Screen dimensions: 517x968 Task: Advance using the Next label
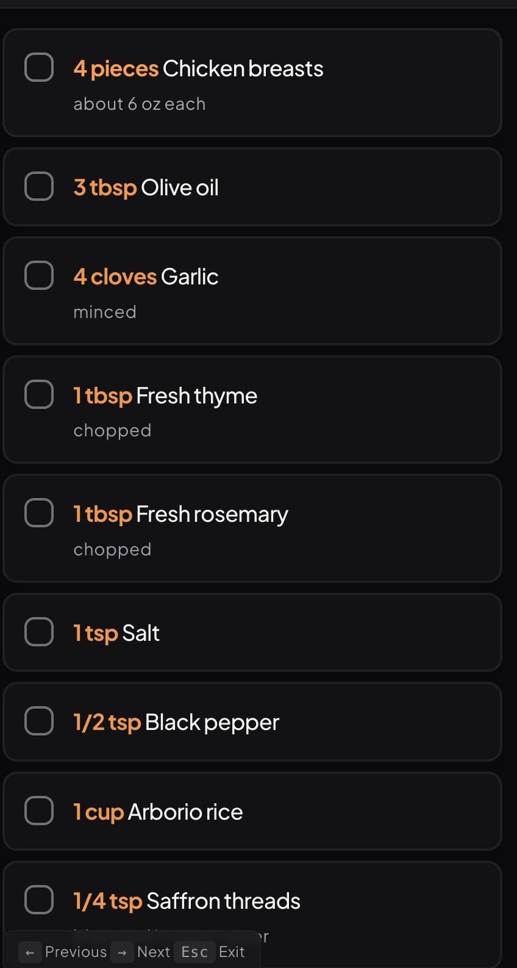click(154, 952)
